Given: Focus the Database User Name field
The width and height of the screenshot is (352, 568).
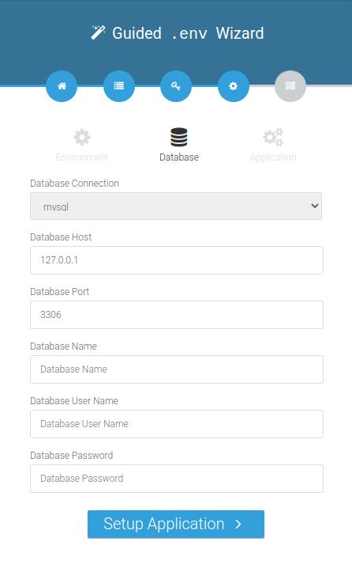Looking at the screenshot, I should pos(177,424).
